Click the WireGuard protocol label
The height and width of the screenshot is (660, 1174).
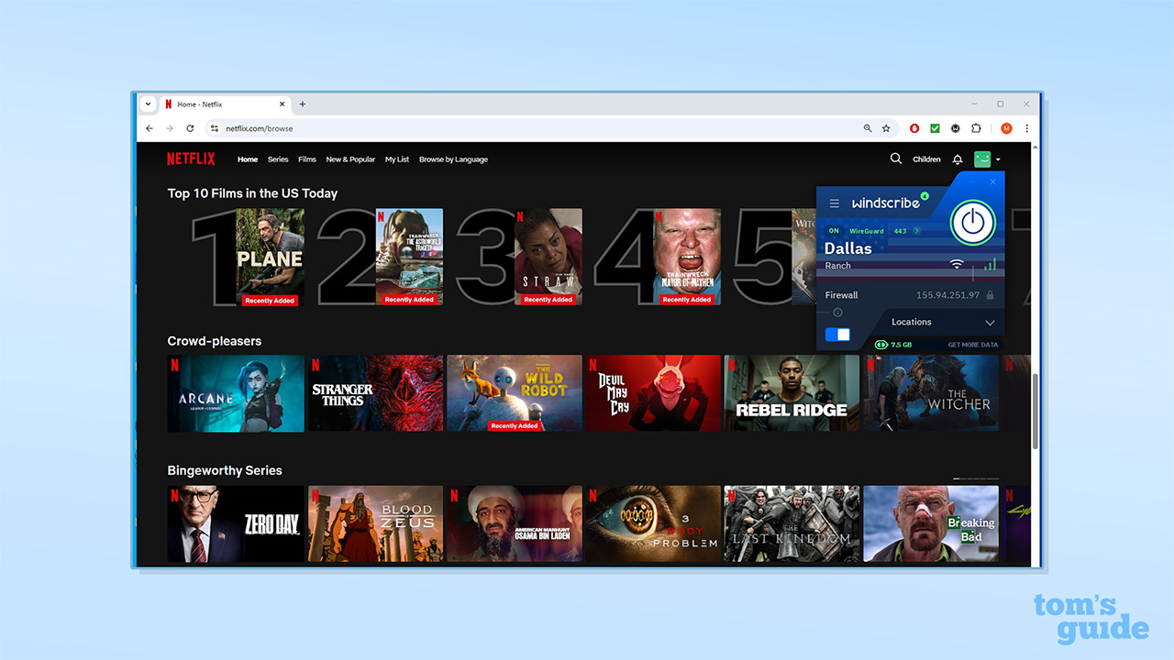867,231
